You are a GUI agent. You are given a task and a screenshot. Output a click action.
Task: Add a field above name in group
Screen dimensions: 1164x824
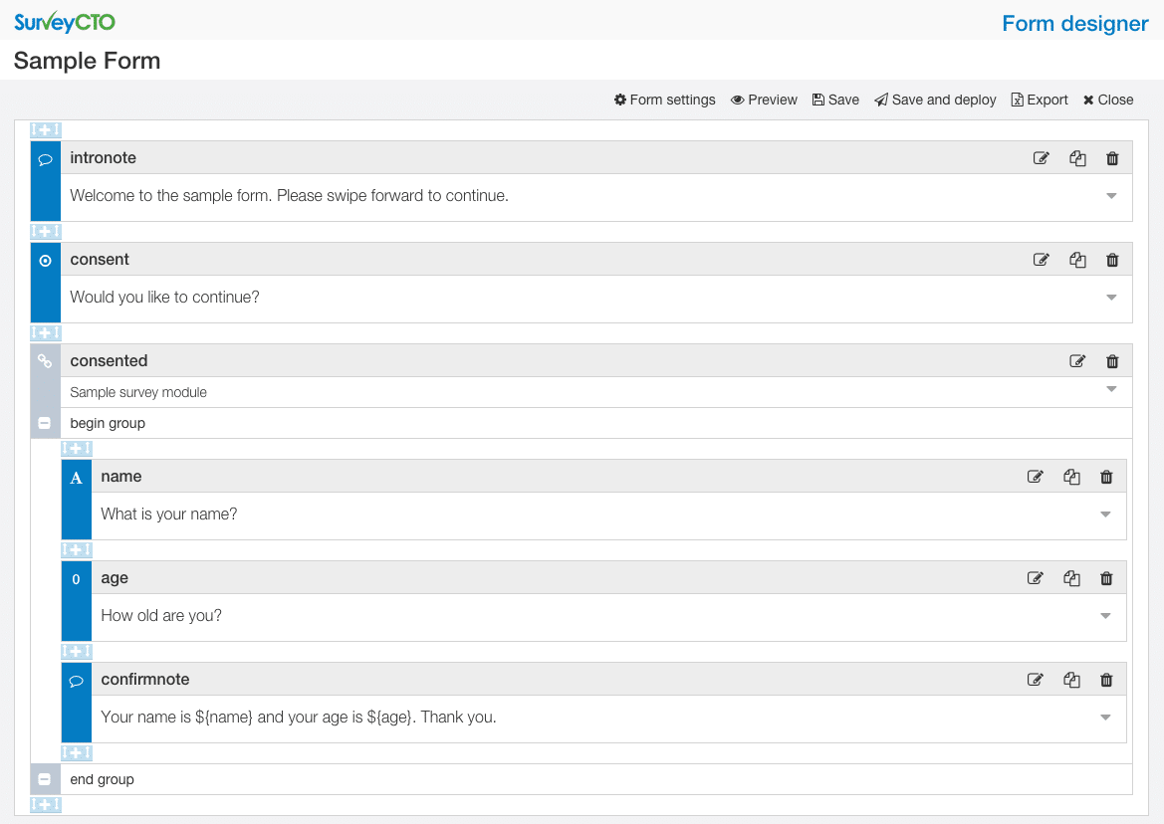pos(77,449)
